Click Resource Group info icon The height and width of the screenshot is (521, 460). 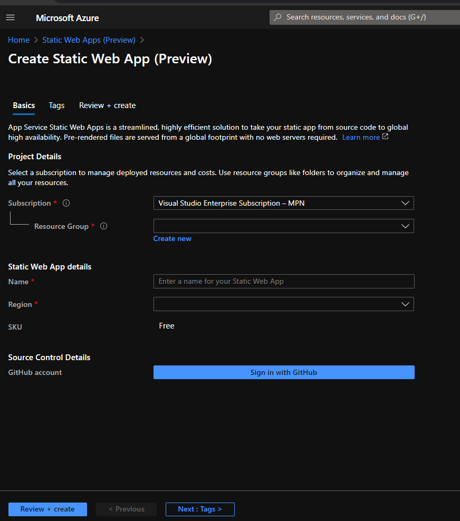click(x=104, y=226)
